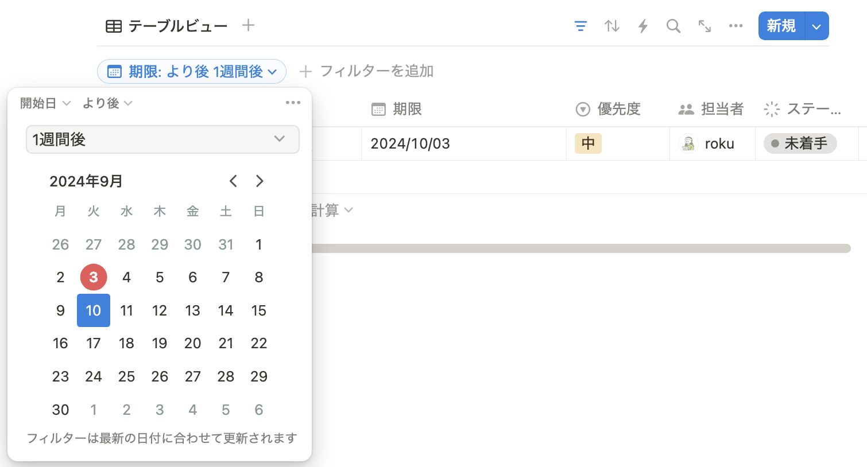Viewport: 867px width, 467px height.
Task: Select highlighted date 10 in calendar
Action: click(x=94, y=310)
